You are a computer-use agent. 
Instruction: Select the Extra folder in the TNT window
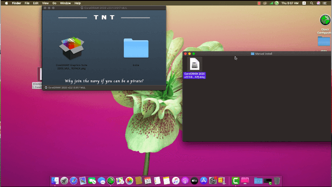pyautogui.click(x=136, y=48)
